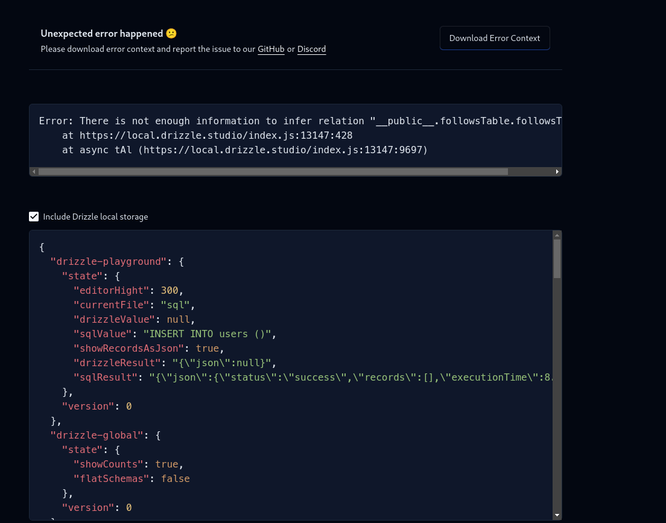Click the "drizzleValue": null line

(134, 320)
